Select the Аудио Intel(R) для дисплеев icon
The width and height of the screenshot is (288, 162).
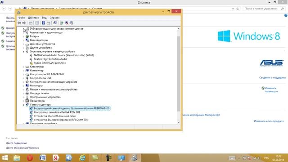click(x=31, y=63)
